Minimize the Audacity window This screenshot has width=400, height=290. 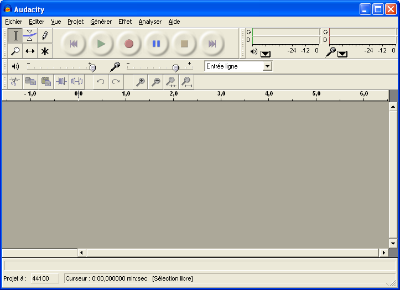365,9
